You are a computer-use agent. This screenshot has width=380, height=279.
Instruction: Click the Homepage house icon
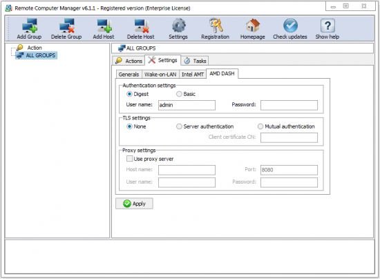point(253,26)
